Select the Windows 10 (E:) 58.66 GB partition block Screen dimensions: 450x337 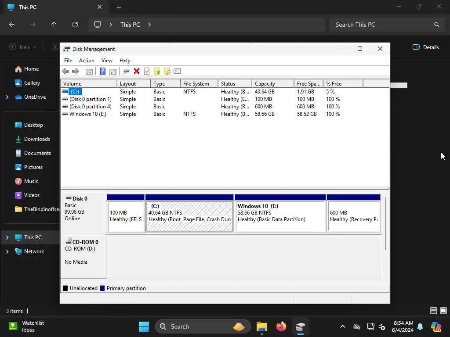(x=280, y=213)
